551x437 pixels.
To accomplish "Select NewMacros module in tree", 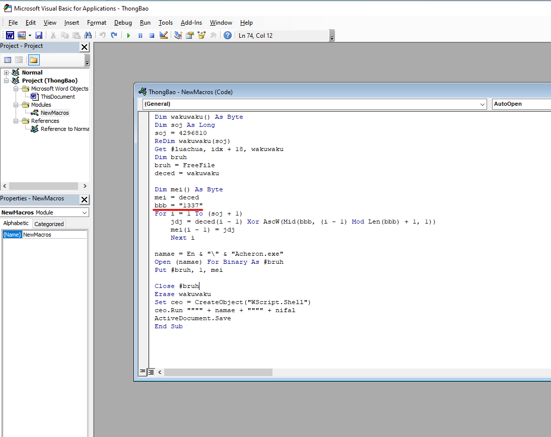I will point(54,113).
